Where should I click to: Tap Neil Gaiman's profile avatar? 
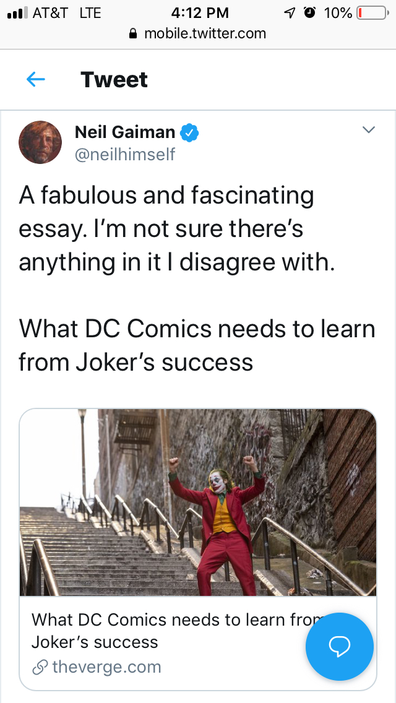point(41,142)
